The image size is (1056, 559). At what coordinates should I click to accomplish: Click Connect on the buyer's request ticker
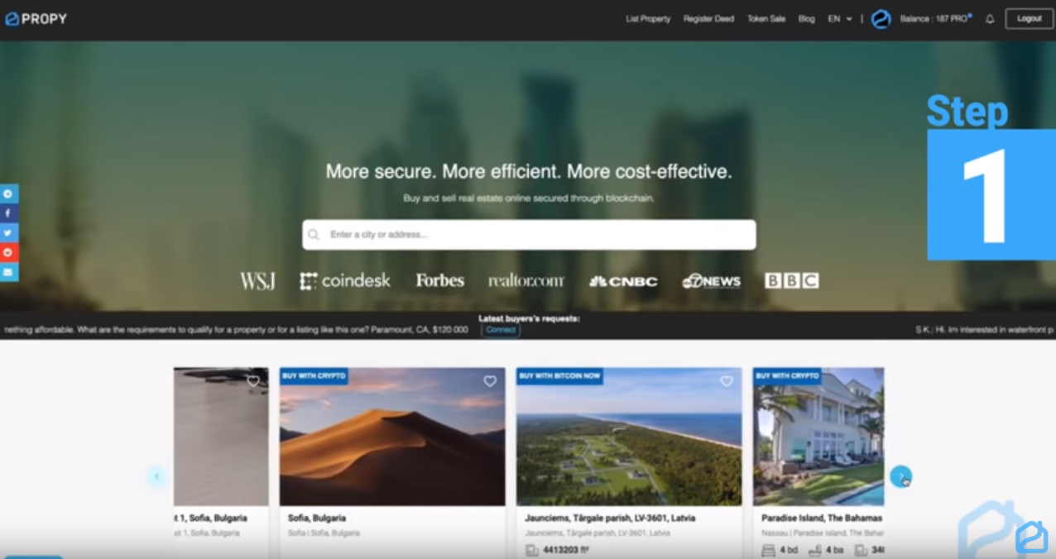pyautogui.click(x=501, y=329)
